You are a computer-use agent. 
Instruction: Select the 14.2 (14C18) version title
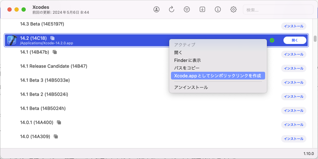pos(33,38)
